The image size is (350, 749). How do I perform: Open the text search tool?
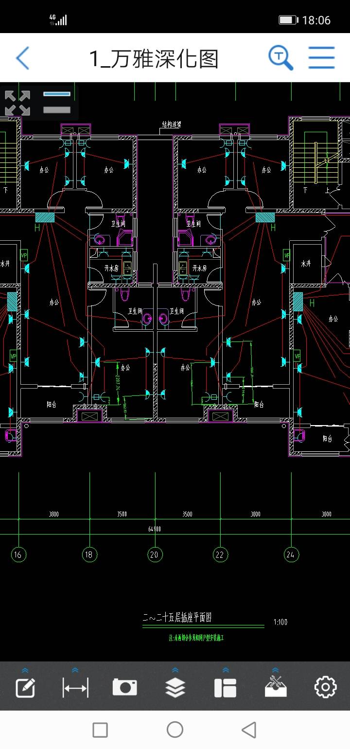281,58
